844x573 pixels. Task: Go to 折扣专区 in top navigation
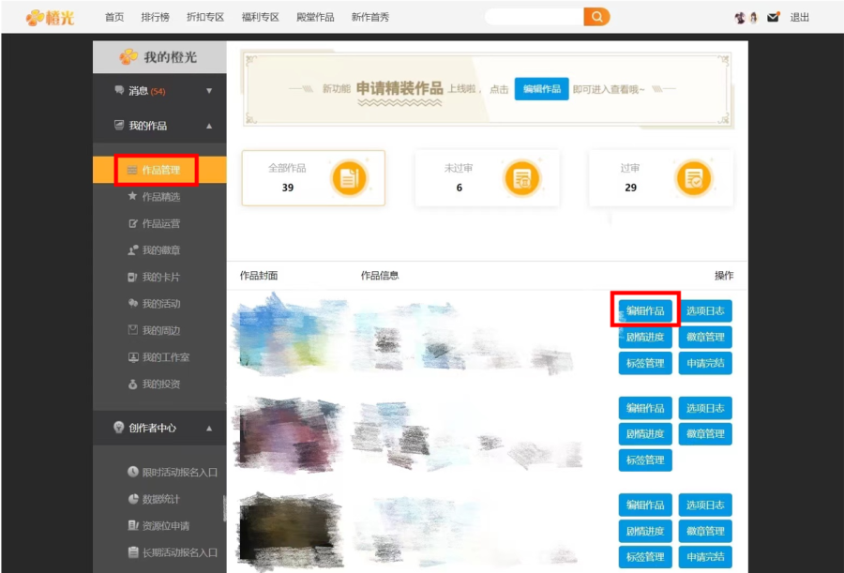pos(206,17)
